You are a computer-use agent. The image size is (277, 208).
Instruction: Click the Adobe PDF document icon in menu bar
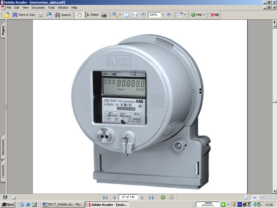[x=3, y=8]
